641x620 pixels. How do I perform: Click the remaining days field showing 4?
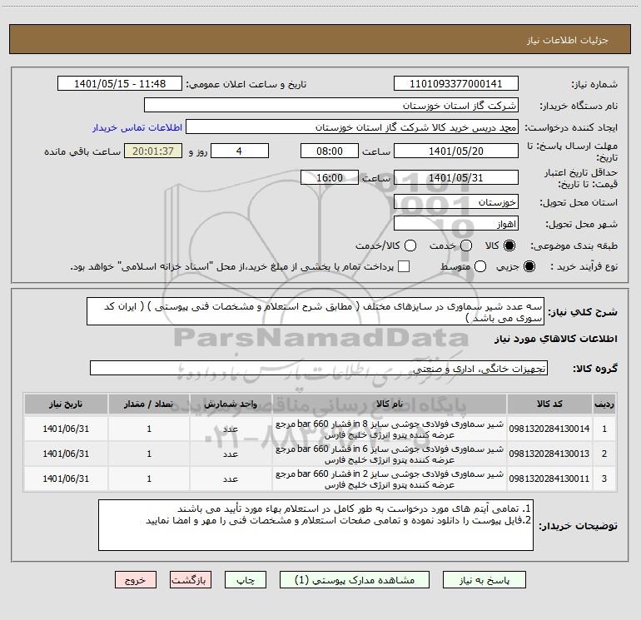240,151
